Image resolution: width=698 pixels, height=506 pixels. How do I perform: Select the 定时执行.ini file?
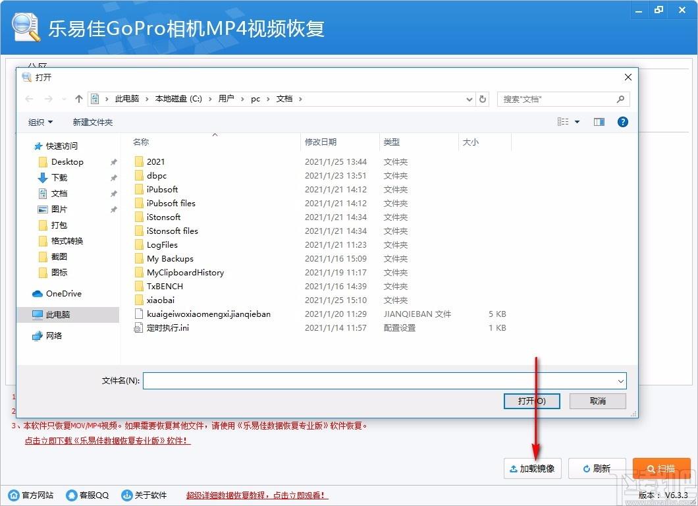(161, 328)
